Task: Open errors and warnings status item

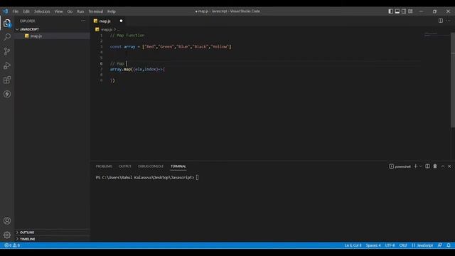Action: tap(12, 245)
